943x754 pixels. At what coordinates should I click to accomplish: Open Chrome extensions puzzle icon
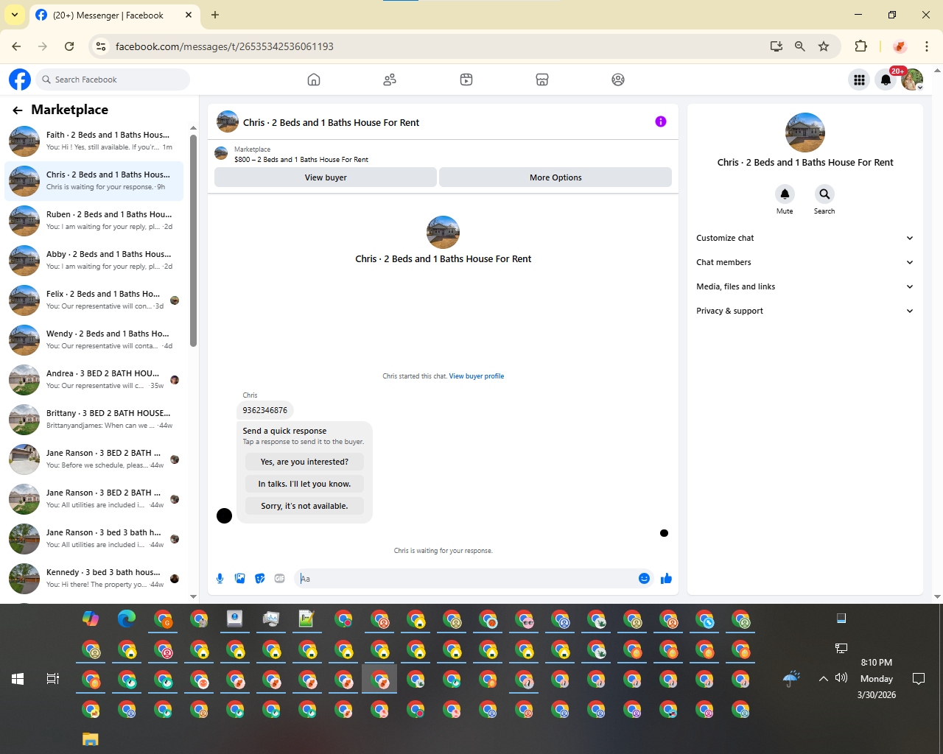860,46
